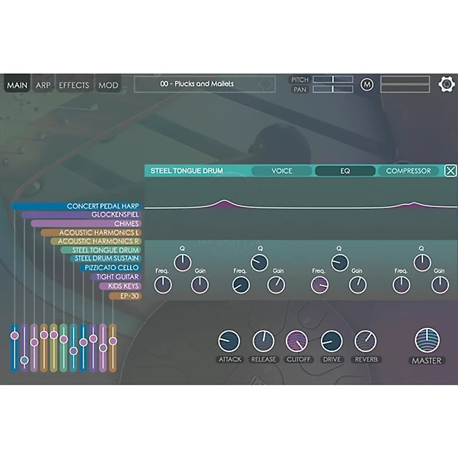The height and width of the screenshot is (458, 458).
Task: Click the Release knob
Action: click(263, 341)
